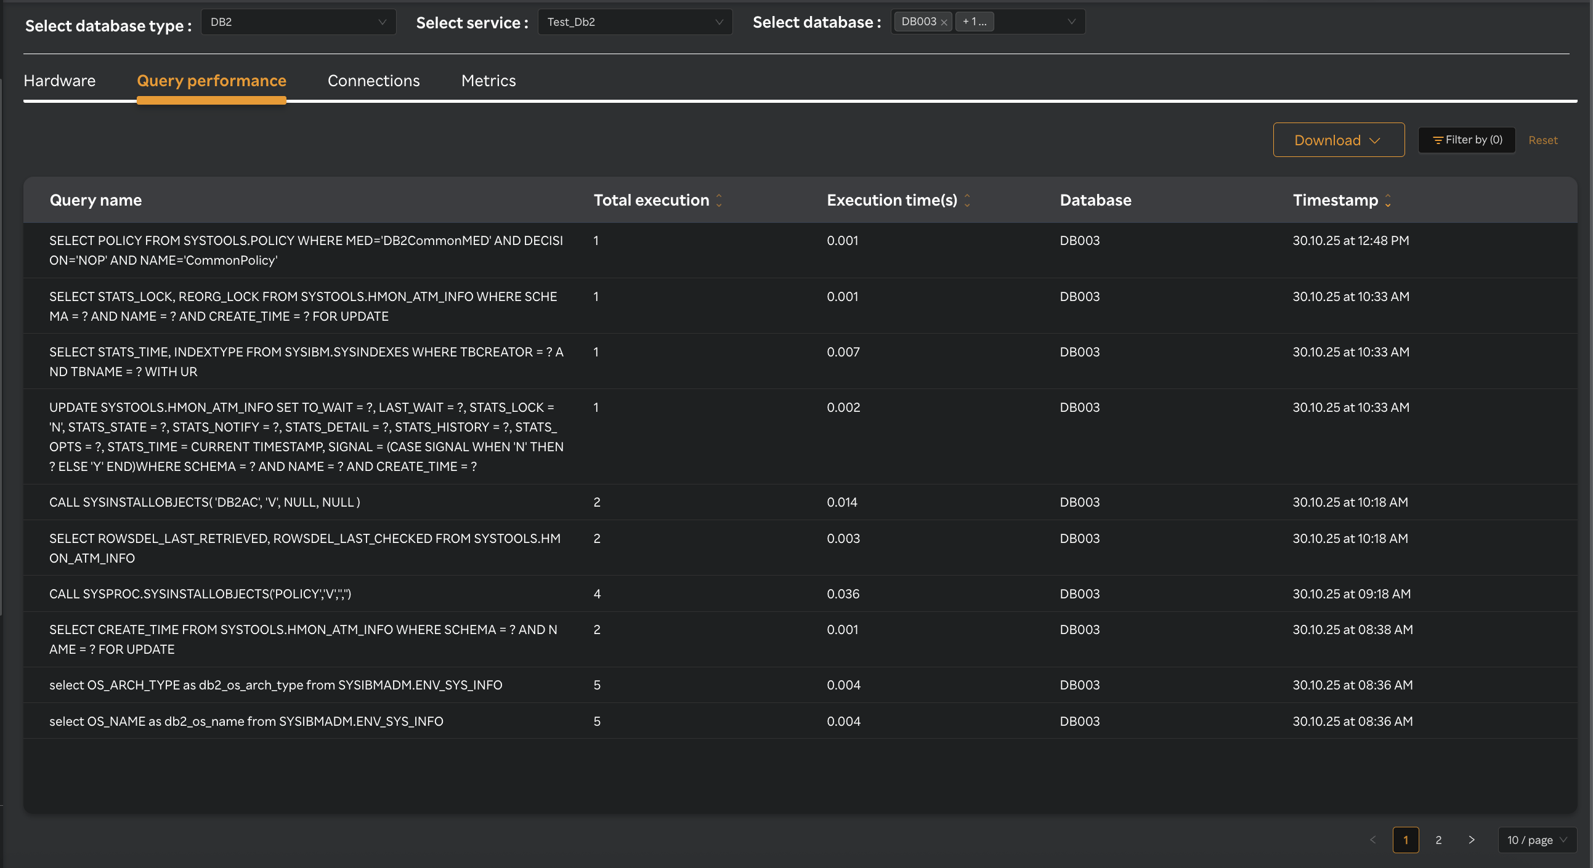Click the sort icon on Timestamp column
This screenshot has width=1593, height=868.
tap(1388, 200)
